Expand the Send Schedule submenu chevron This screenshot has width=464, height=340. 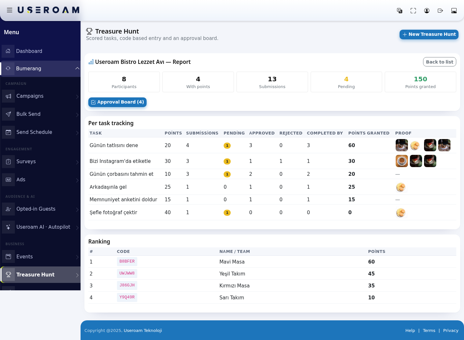point(77,133)
